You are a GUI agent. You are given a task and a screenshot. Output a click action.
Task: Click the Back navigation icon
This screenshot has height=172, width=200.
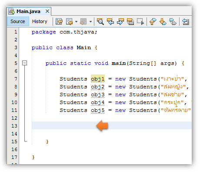click(x=69, y=22)
